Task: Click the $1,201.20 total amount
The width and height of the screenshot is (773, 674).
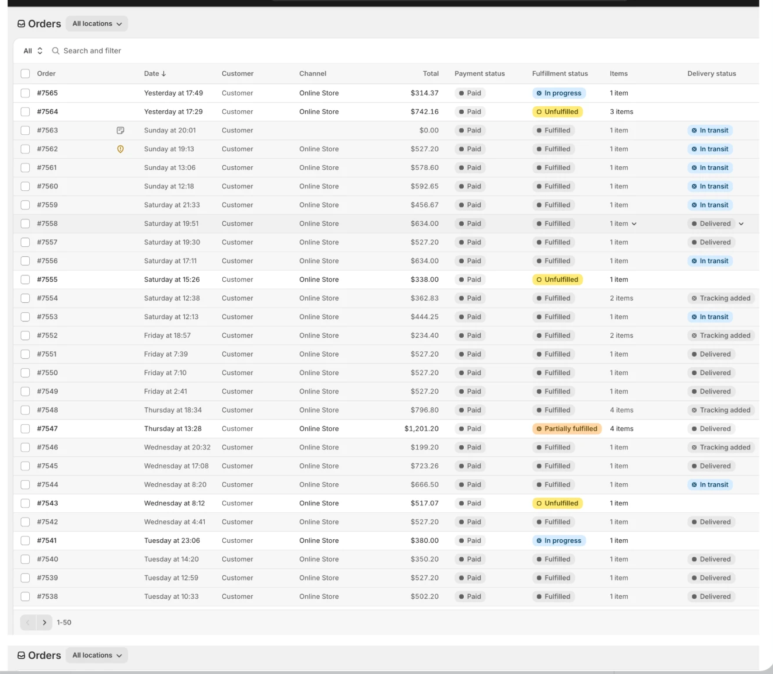Action: tap(421, 429)
